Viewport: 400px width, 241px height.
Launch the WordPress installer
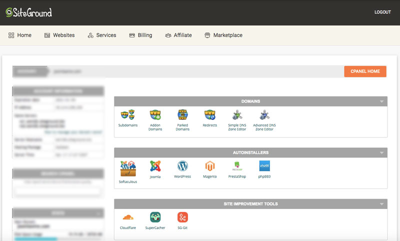182,169
